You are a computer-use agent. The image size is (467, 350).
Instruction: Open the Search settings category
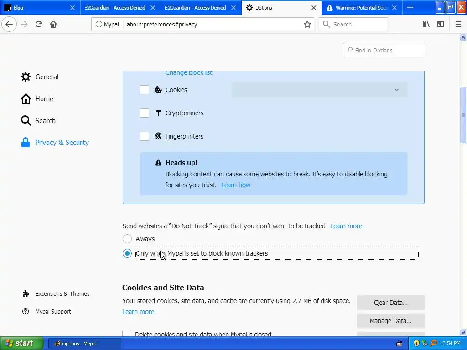click(x=38, y=120)
